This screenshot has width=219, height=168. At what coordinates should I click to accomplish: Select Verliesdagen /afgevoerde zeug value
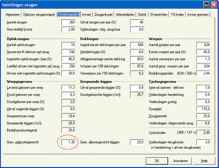click(x=203, y=123)
